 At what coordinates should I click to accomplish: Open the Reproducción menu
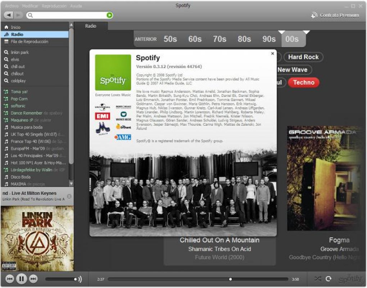tap(54, 6)
